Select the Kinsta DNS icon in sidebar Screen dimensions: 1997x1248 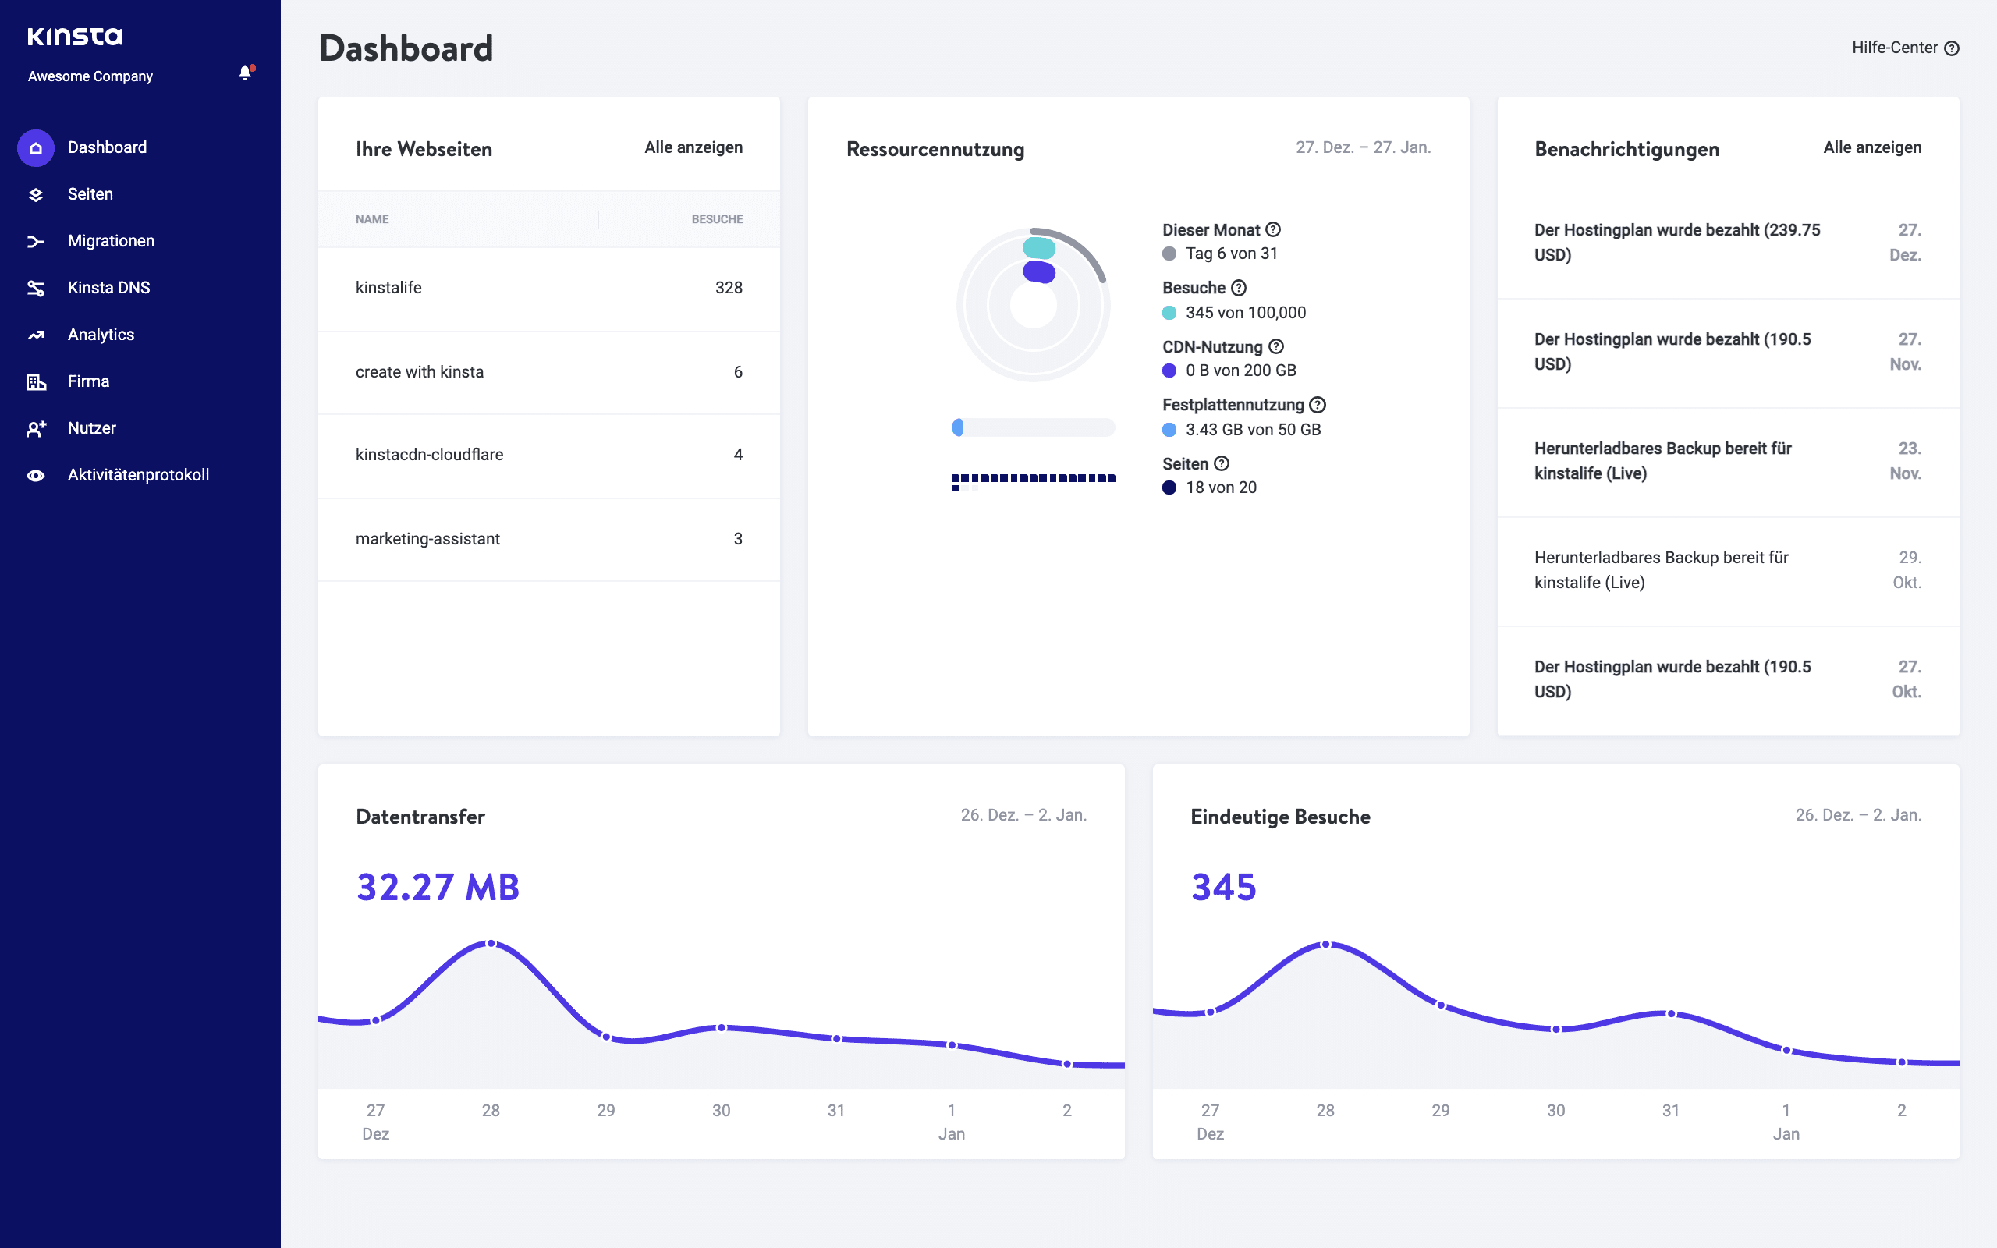(x=35, y=287)
